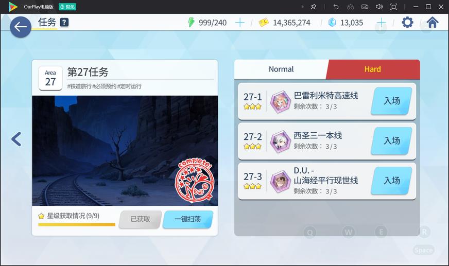Toggle fullscreen mode icon

(x=394, y=7)
